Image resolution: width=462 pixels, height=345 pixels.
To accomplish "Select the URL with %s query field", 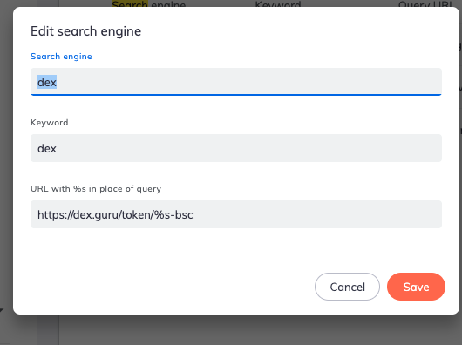I will [236, 214].
